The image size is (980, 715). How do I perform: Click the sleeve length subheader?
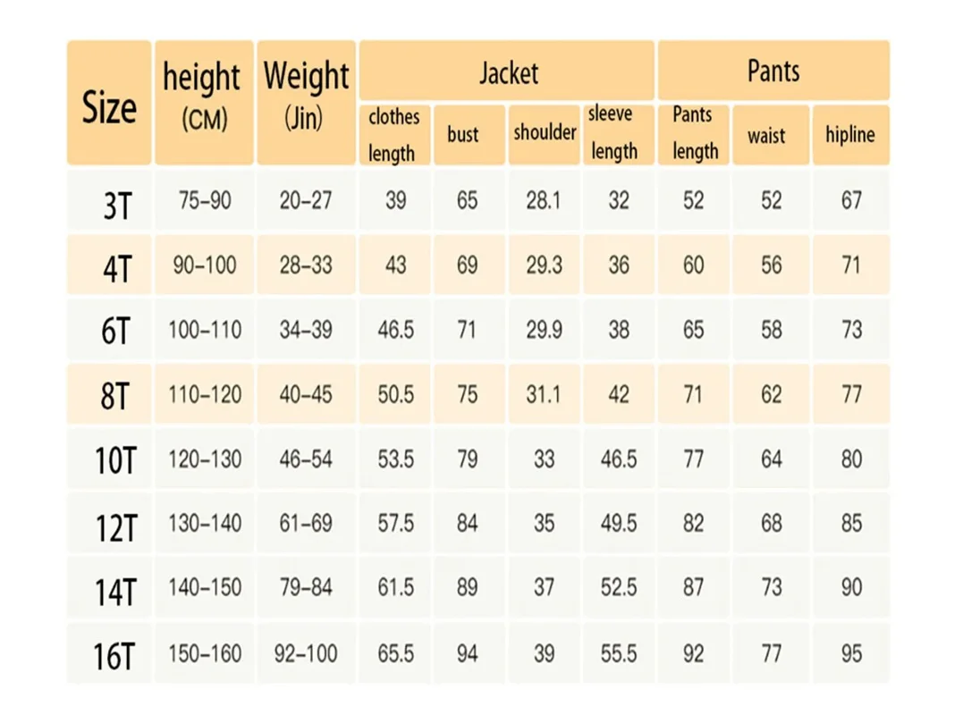pyautogui.click(x=614, y=133)
